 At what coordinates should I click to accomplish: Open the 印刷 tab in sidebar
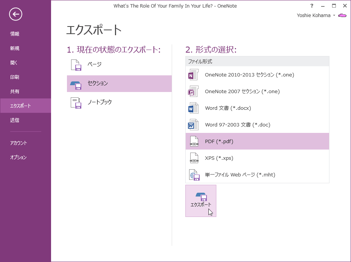coord(25,77)
